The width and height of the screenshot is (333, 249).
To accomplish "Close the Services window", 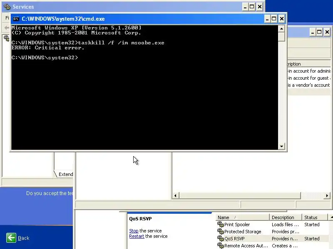I will click(259, 7).
